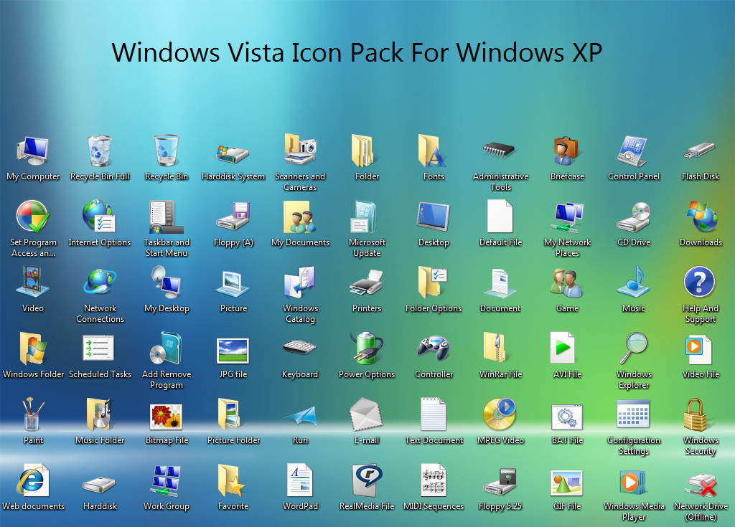735x527 pixels.
Task: Select the Printers icon
Action: coord(367,282)
